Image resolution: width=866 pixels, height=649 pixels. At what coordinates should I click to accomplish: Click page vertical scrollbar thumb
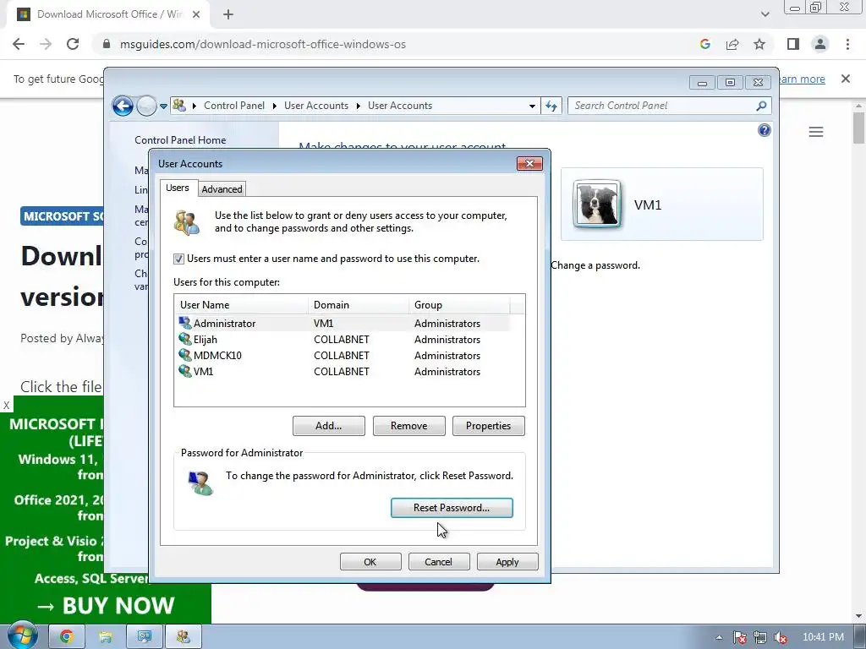pos(858,128)
